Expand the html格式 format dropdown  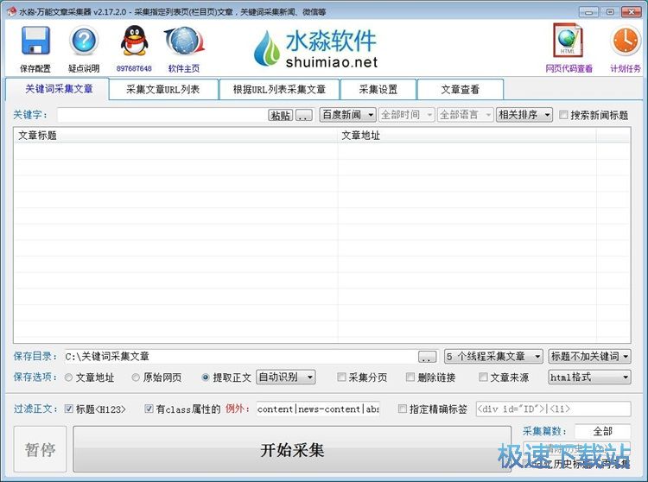[x=590, y=377]
